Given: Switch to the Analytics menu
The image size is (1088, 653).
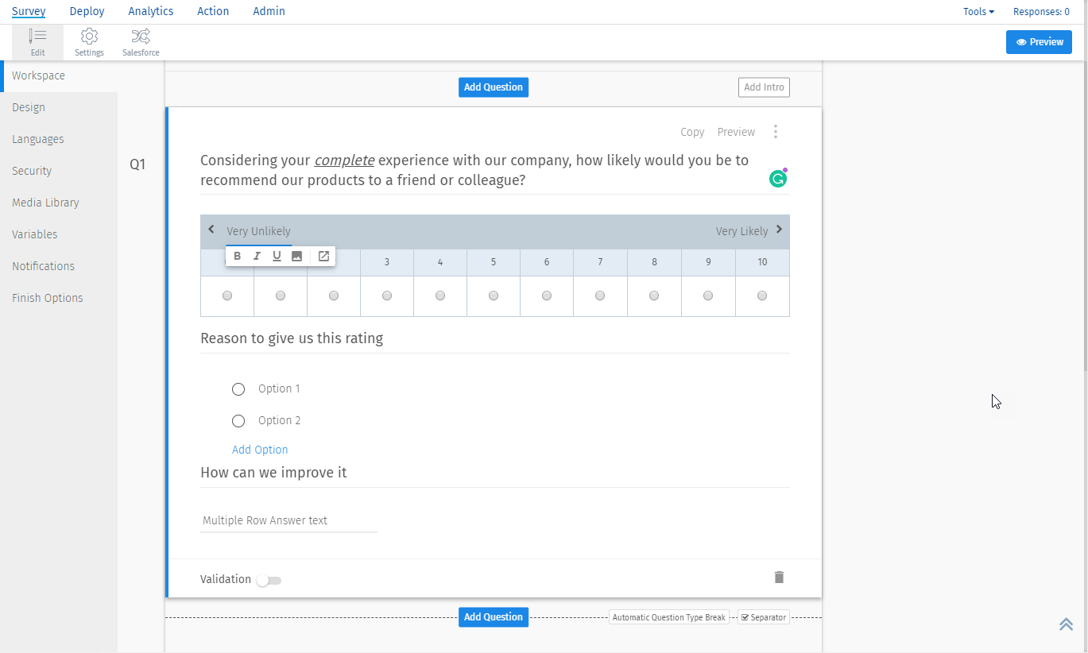Looking at the screenshot, I should (150, 11).
